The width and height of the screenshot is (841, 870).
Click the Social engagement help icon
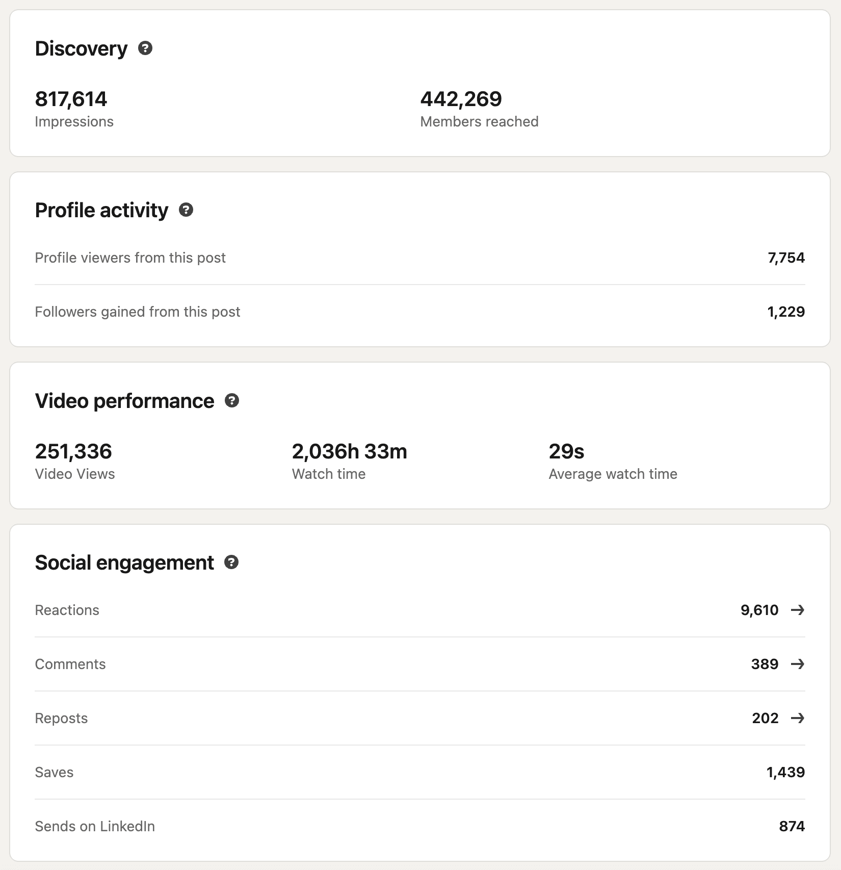pos(231,562)
